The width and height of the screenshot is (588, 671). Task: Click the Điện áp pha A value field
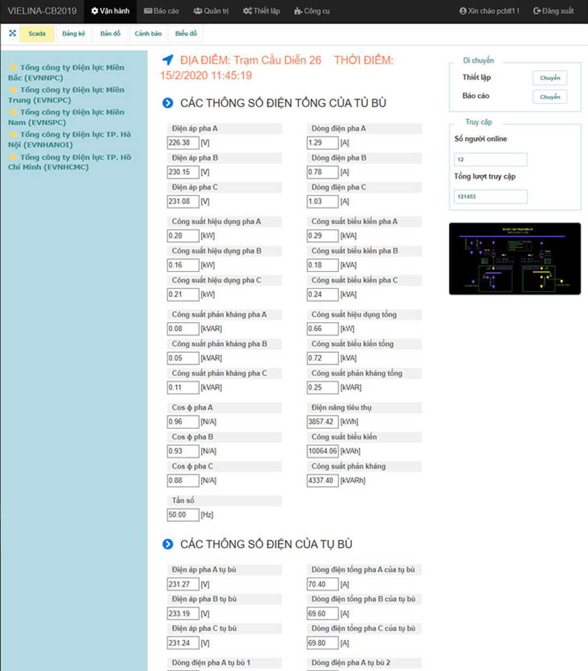(x=183, y=143)
